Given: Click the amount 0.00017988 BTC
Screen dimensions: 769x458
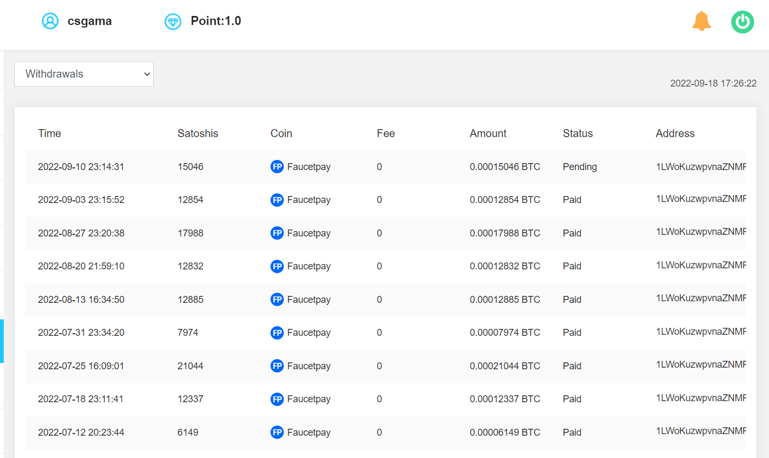Looking at the screenshot, I should click(x=505, y=233).
